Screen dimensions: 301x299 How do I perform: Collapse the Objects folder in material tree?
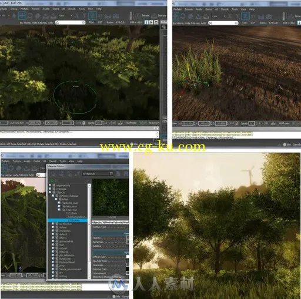[x=50, y=192]
